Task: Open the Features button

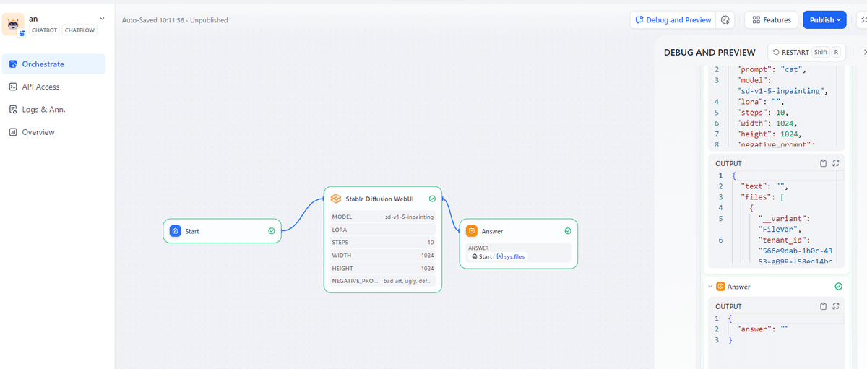Action: [771, 20]
